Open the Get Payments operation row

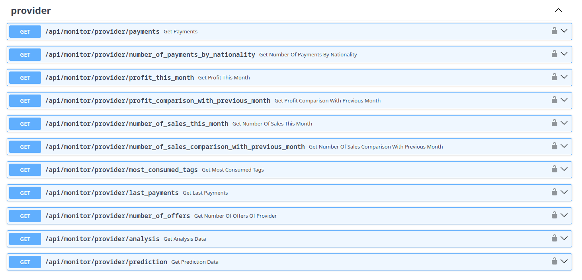279,31
